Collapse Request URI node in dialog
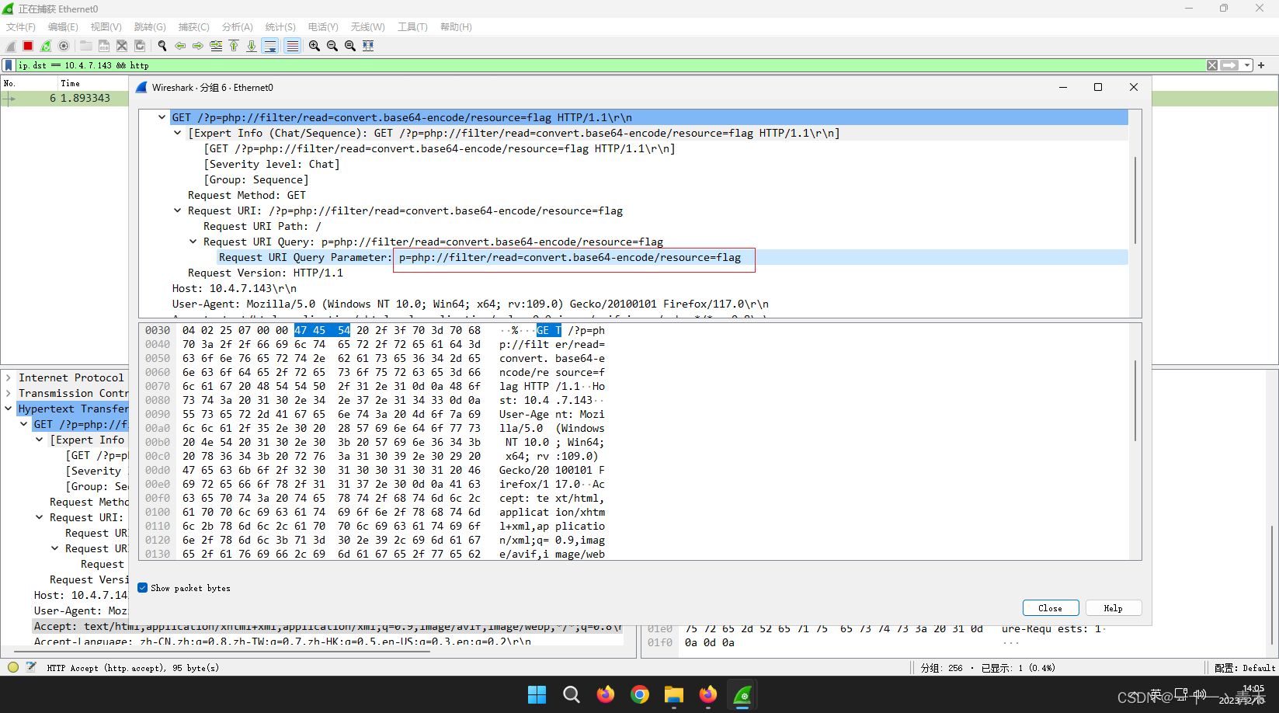The height and width of the screenshot is (713, 1279). coord(177,210)
